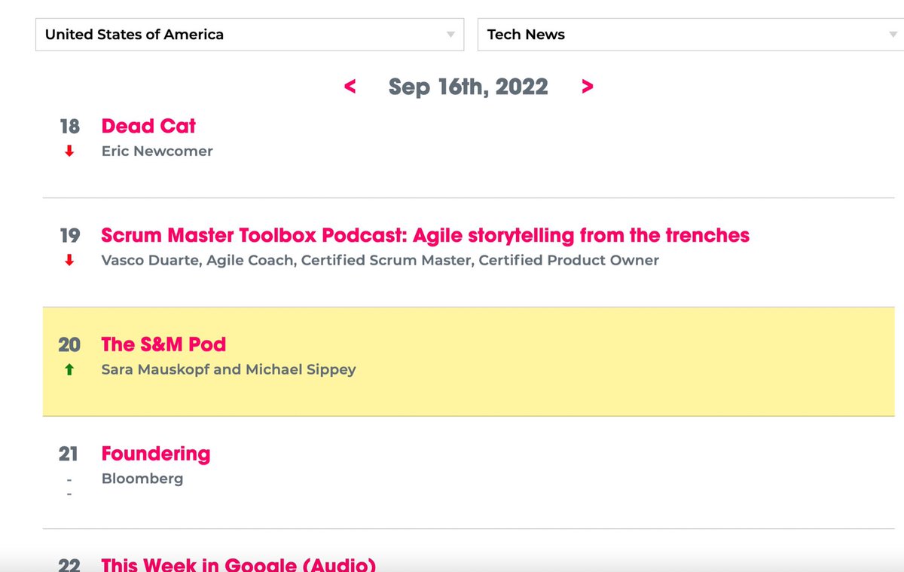Click the Vasco Duarte author description
This screenshot has height=572, width=904.
click(380, 260)
